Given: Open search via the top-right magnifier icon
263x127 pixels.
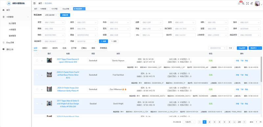Looking at the screenshot, I should pos(243,3).
